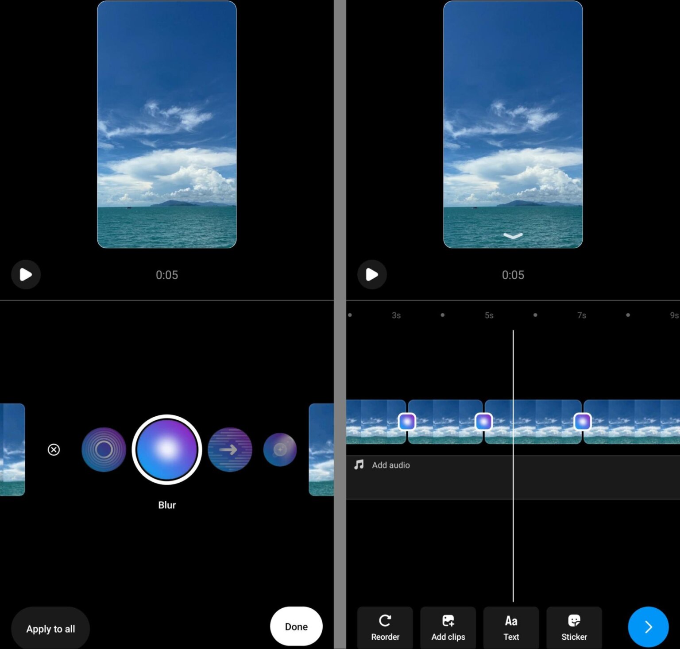
Task: Tap the music note Add audio icon
Action: coord(359,465)
